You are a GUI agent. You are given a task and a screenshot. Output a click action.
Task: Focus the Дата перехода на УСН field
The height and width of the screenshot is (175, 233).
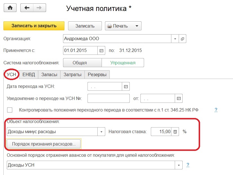[x=105, y=87]
